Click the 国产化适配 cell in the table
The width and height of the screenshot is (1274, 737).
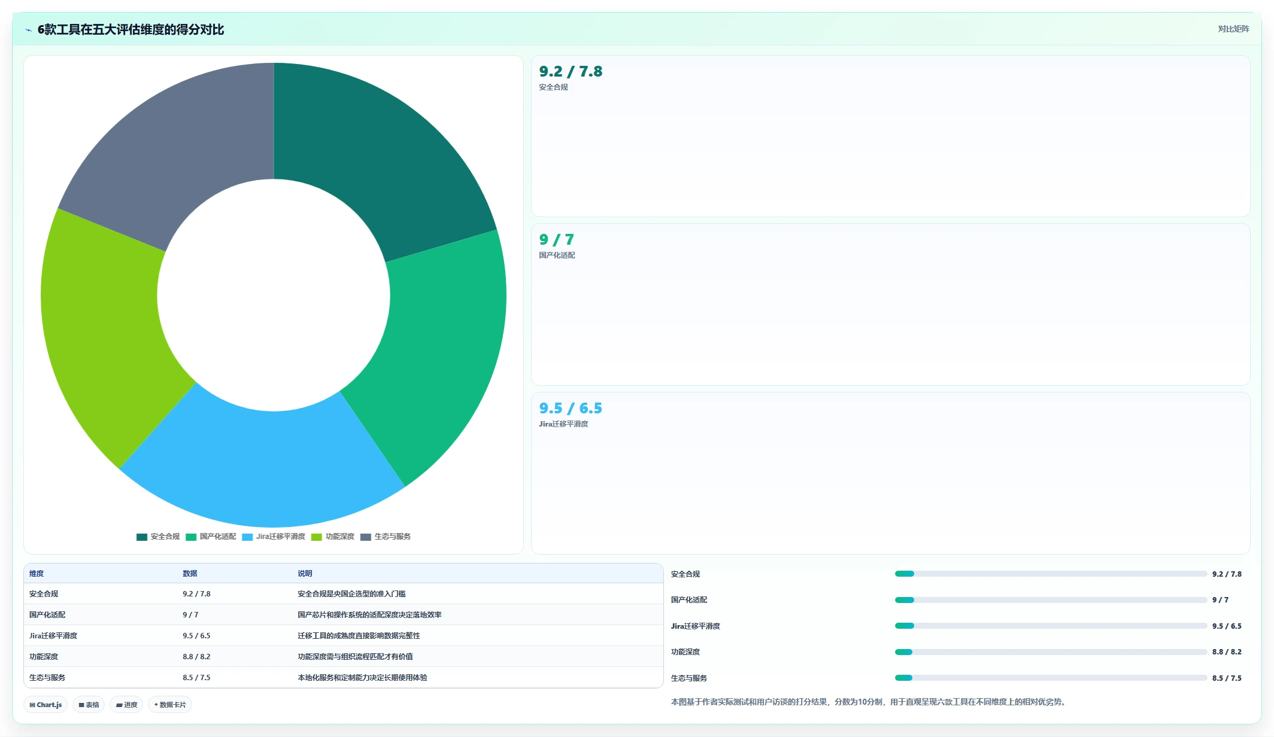47,615
